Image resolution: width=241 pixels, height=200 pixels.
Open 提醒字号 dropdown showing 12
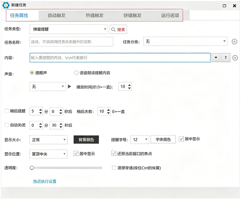(x=140, y=140)
